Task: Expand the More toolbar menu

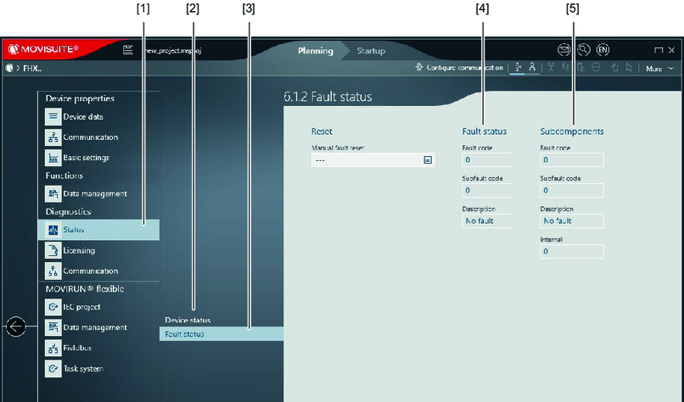Action: point(659,69)
